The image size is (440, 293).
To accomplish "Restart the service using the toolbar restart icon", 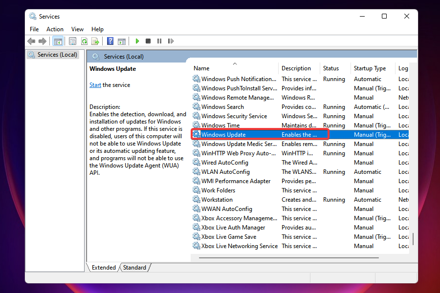I will pyautogui.click(x=171, y=41).
